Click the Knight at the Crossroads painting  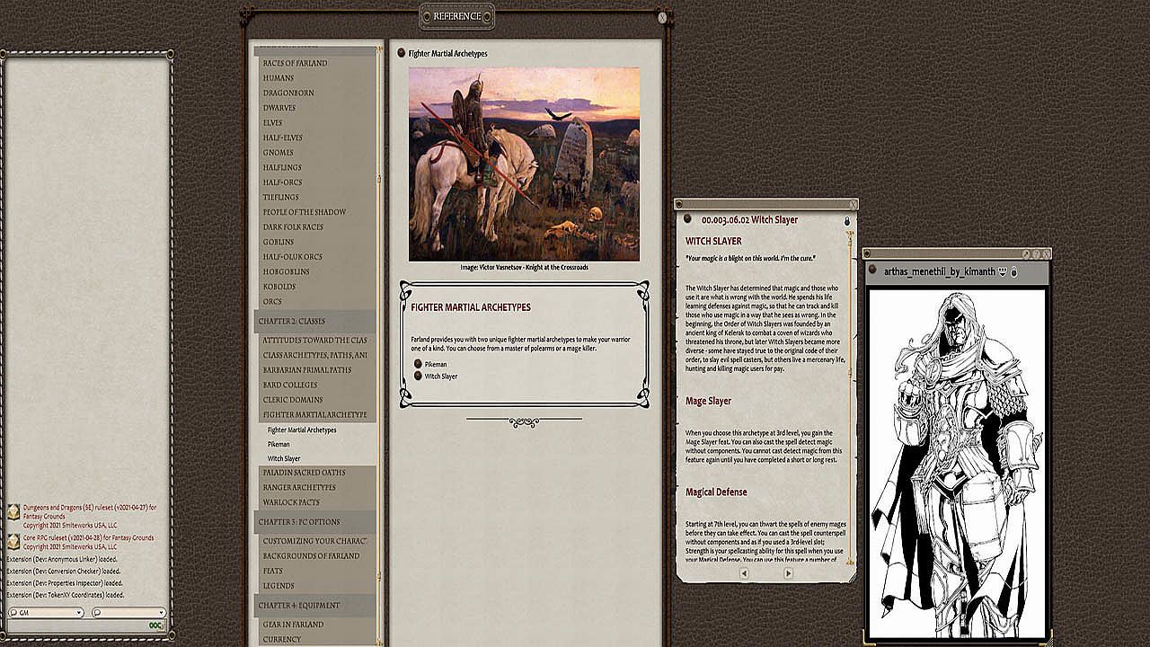click(x=524, y=164)
